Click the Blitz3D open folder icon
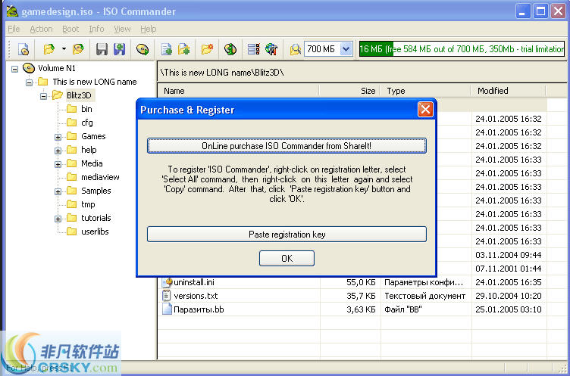 (57, 95)
